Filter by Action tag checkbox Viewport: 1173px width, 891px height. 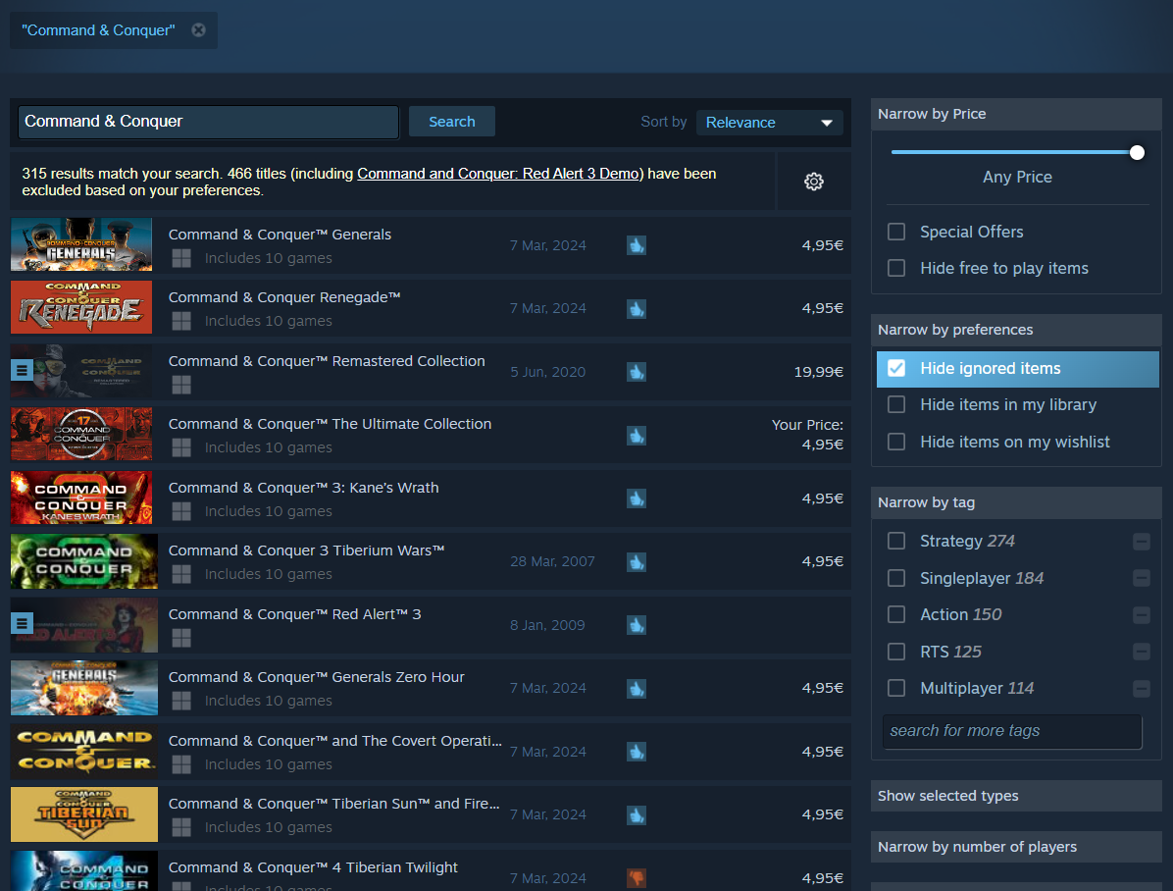click(x=896, y=614)
